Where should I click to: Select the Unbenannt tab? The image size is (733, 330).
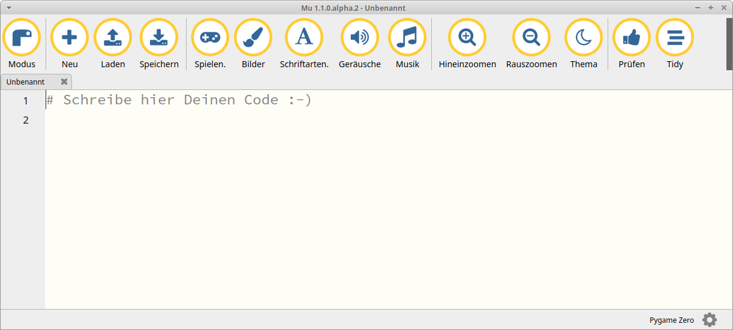coord(26,82)
